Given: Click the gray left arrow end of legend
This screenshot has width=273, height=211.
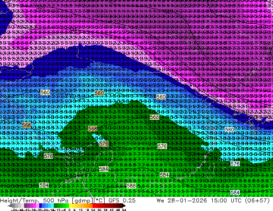Looking at the screenshot, I should coord(9,206).
